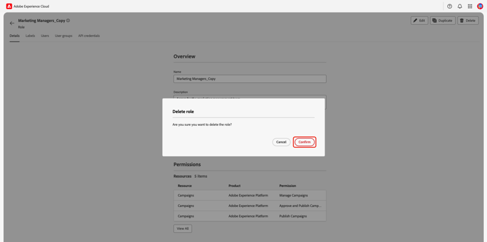This screenshot has width=487, height=242.
Task: Go back using the left arrow
Action: point(12,23)
